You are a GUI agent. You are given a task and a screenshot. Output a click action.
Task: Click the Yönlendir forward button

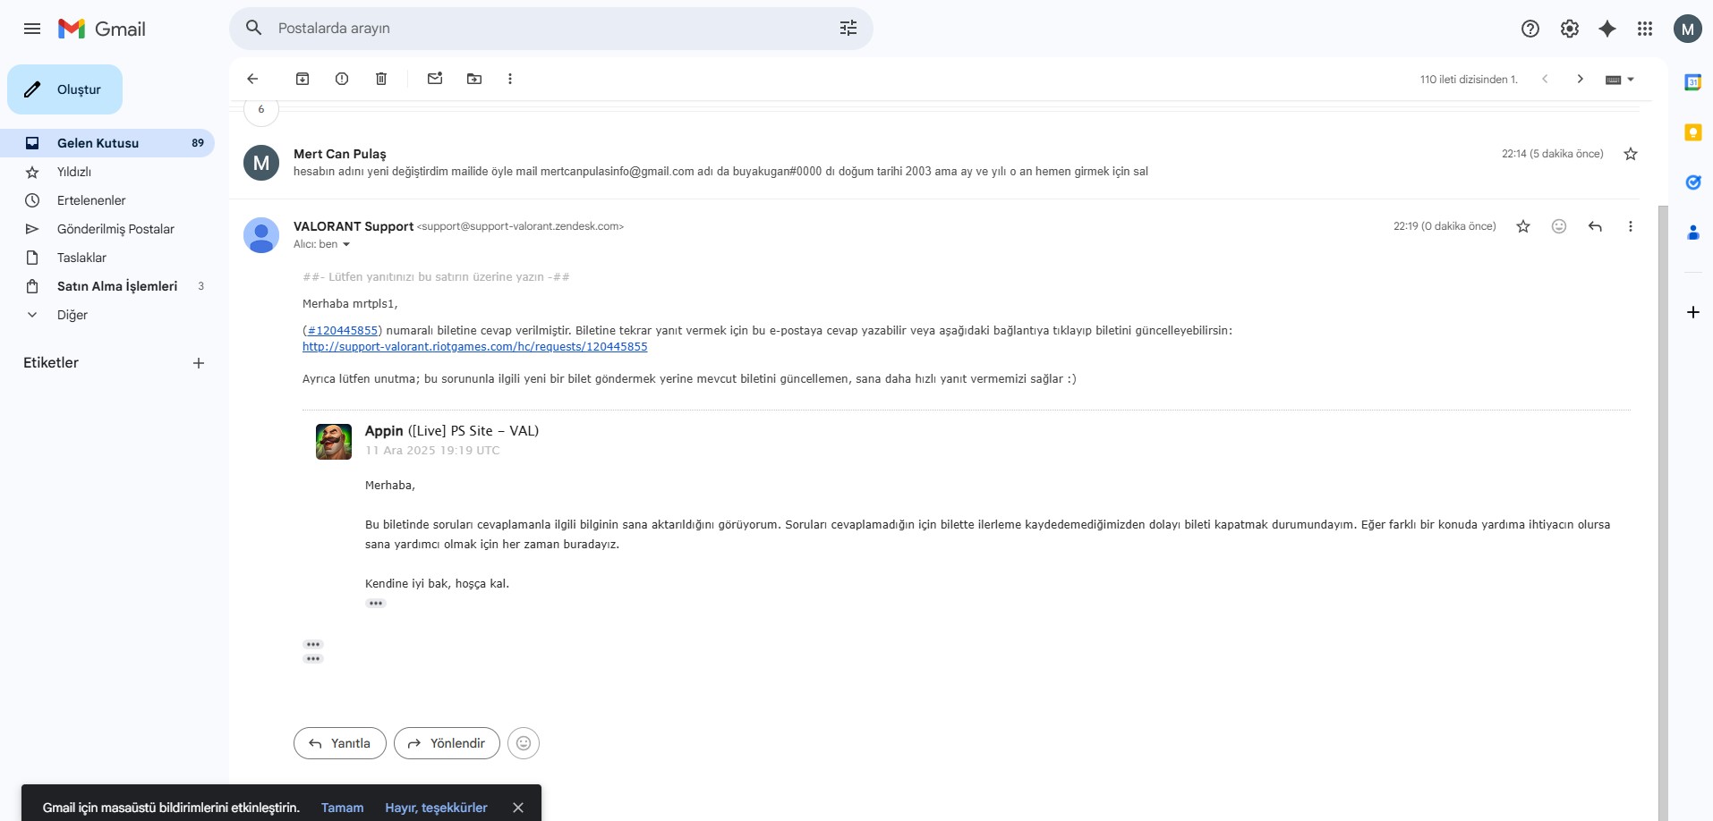pyautogui.click(x=447, y=743)
